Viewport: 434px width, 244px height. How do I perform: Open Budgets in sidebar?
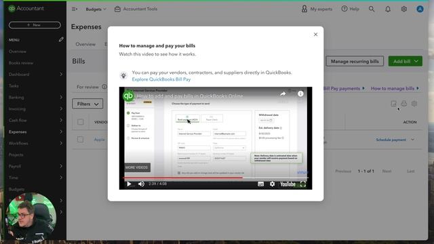[x=16, y=189]
